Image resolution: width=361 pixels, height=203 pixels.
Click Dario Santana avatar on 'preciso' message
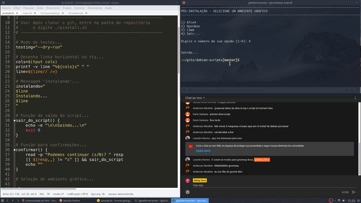(188, 114)
